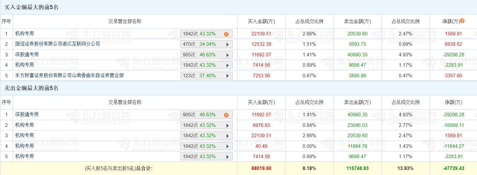Expand arrow in sell-table fifth row 机构专用
The image size is (477, 175).
(x=227, y=157)
